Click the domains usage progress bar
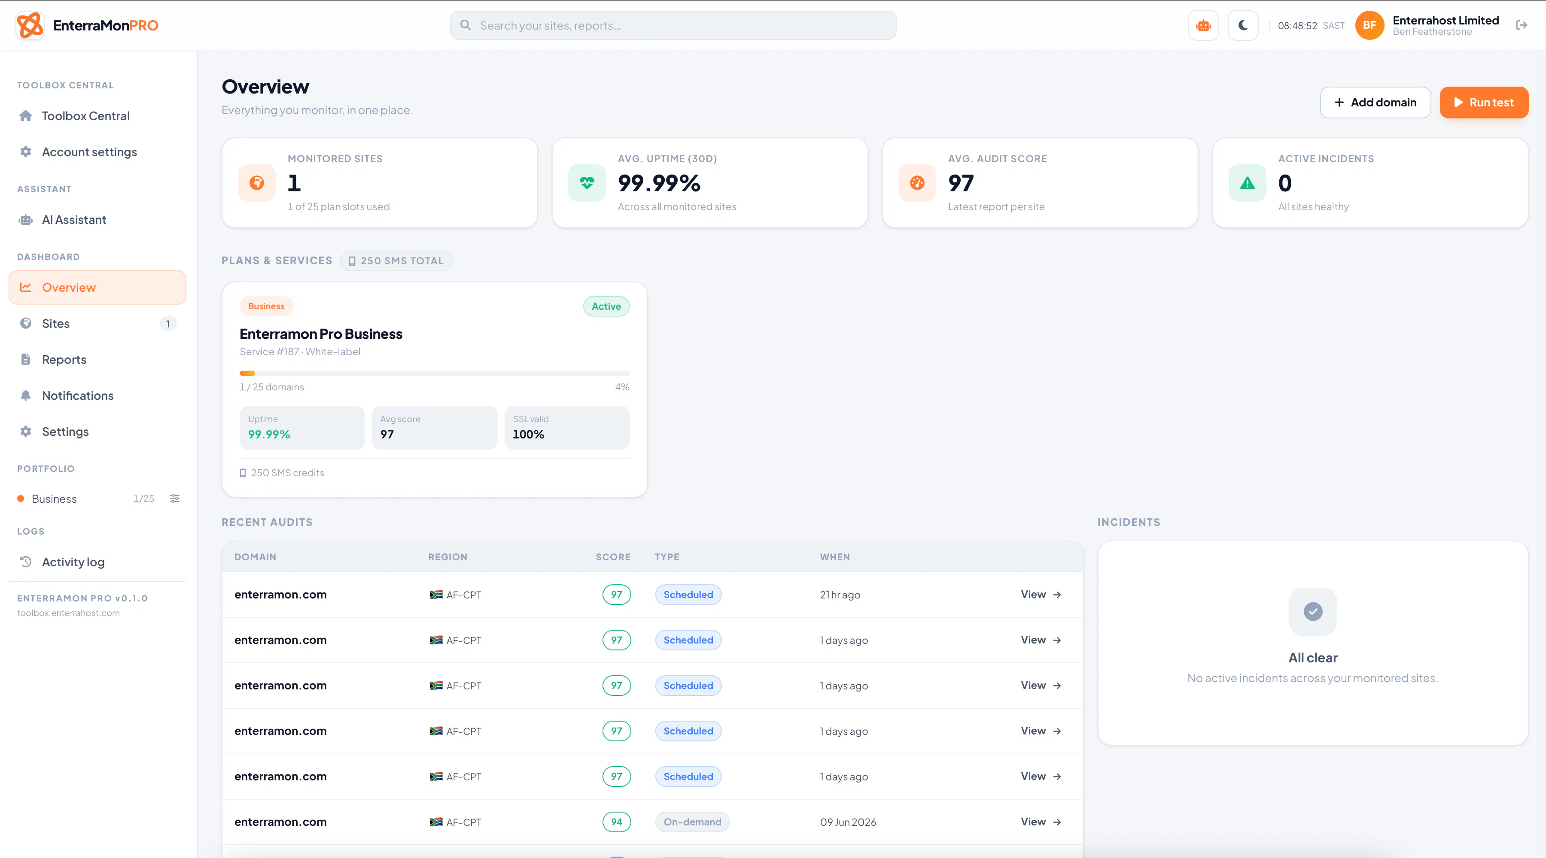The height and width of the screenshot is (858, 1546). (x=435, y=373)
